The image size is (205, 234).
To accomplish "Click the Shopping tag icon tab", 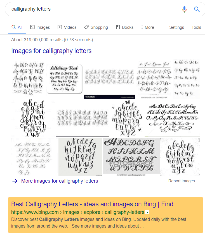I will coord(86,27).
